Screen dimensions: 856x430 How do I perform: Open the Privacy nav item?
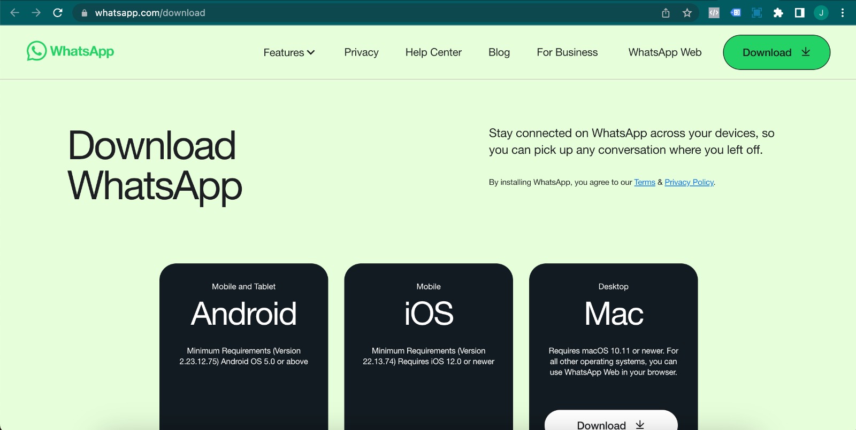(x=362, y=52)
